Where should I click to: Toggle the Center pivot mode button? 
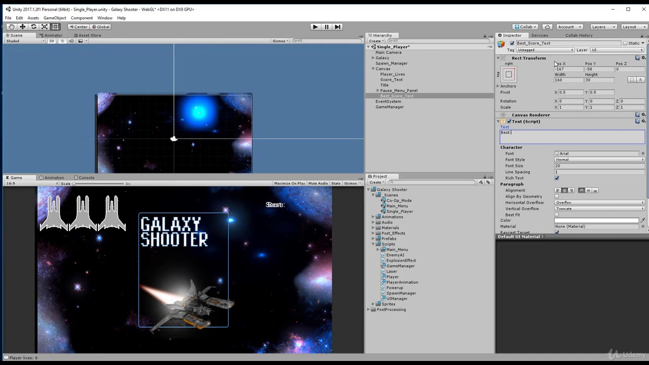pyautogui.click(x=78, y=27)
